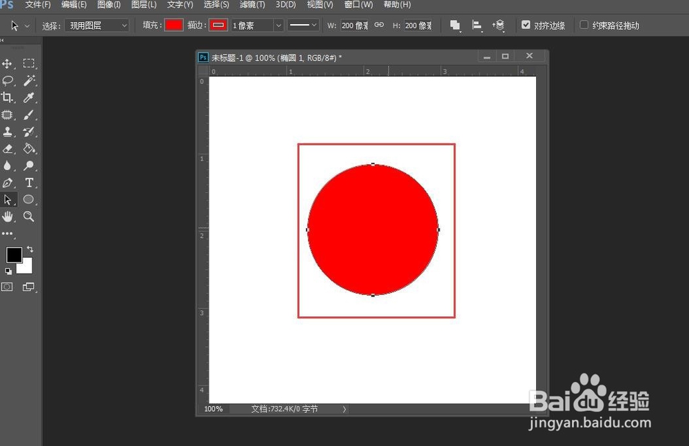
Task: Select the Zoom tool
Action: point(29,216)
